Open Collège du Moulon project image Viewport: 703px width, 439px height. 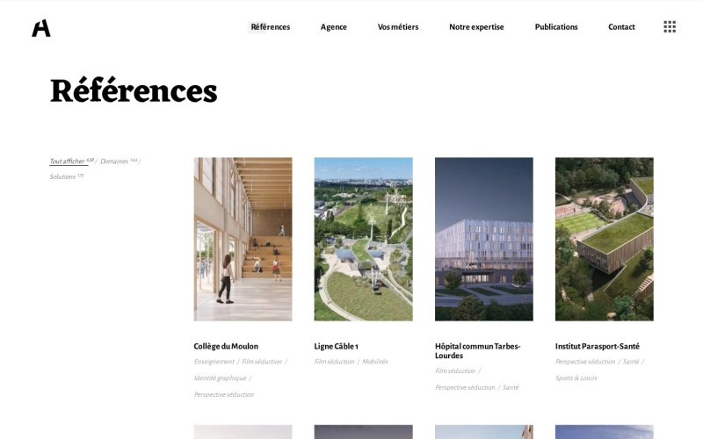click(243, 239)
